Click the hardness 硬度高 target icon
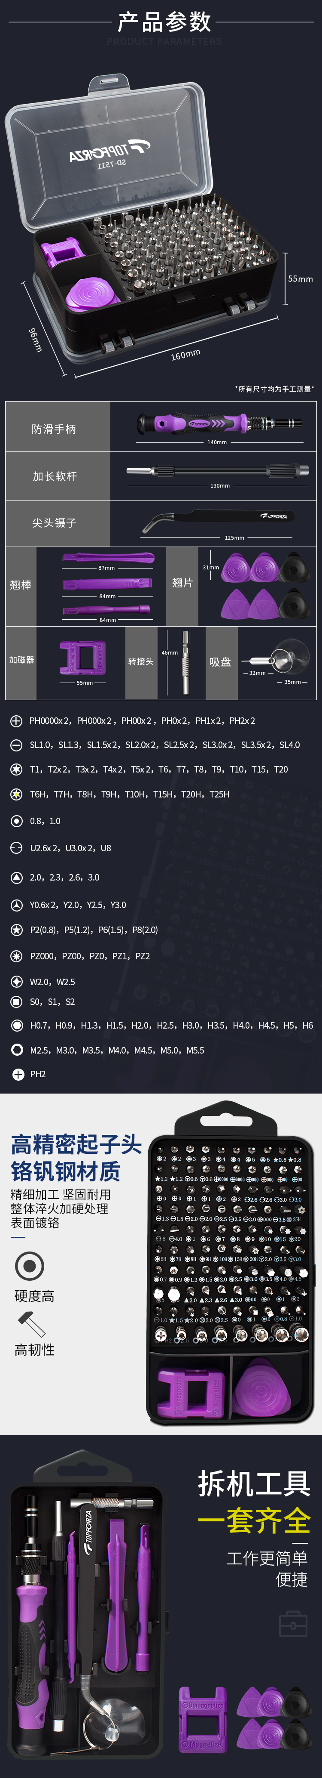322x1780 pixels. pyautogui.click(x=30, y=1266)
